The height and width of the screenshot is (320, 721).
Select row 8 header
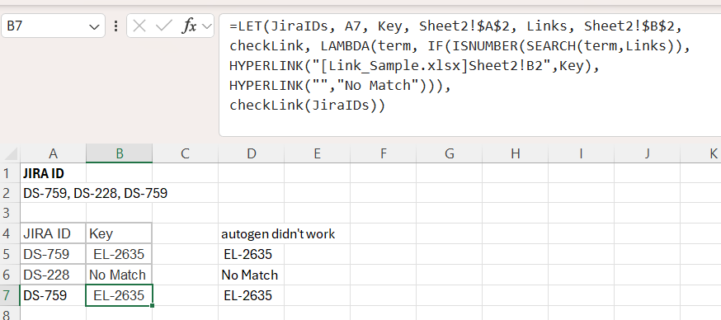point(10,313)
